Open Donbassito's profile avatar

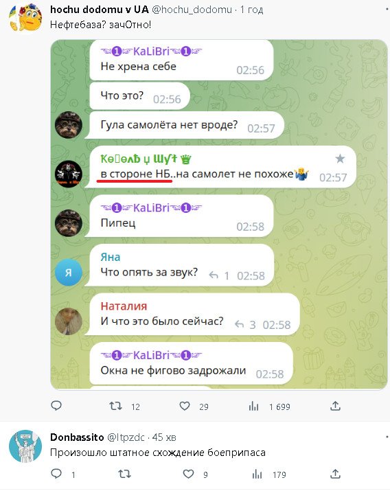(25, 446)
